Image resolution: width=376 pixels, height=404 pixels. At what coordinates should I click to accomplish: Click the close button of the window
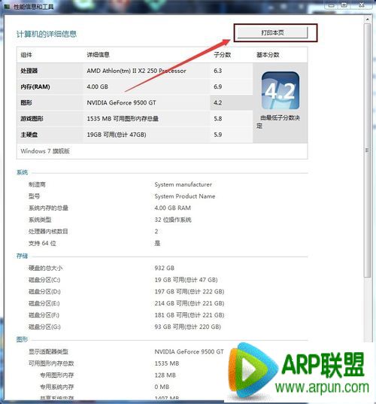361,5
